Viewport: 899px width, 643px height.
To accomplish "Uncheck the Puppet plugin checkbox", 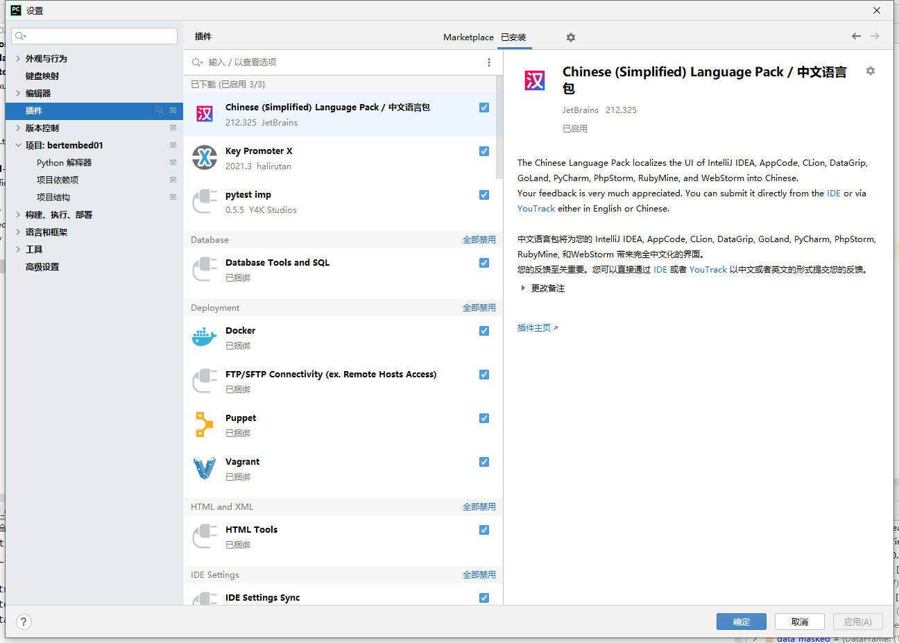I will [484, 418].
